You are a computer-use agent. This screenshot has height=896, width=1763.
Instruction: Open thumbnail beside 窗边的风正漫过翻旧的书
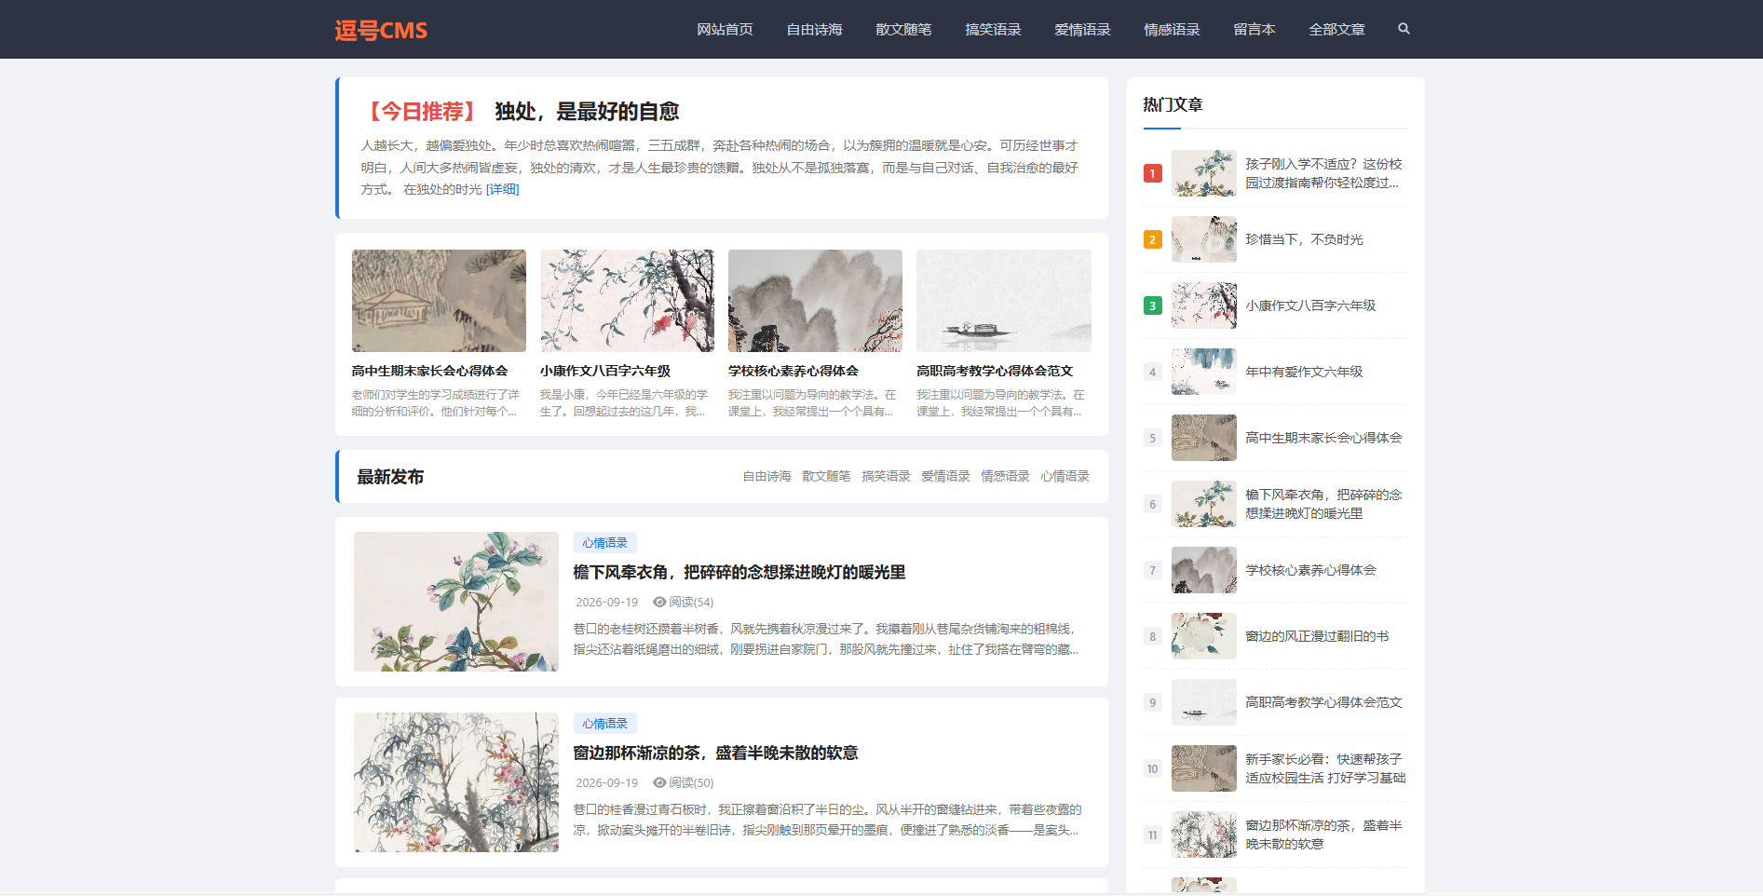point(1204,636)
